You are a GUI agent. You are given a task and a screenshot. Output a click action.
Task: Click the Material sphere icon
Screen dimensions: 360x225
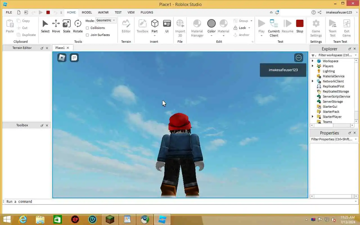point(224,24)
